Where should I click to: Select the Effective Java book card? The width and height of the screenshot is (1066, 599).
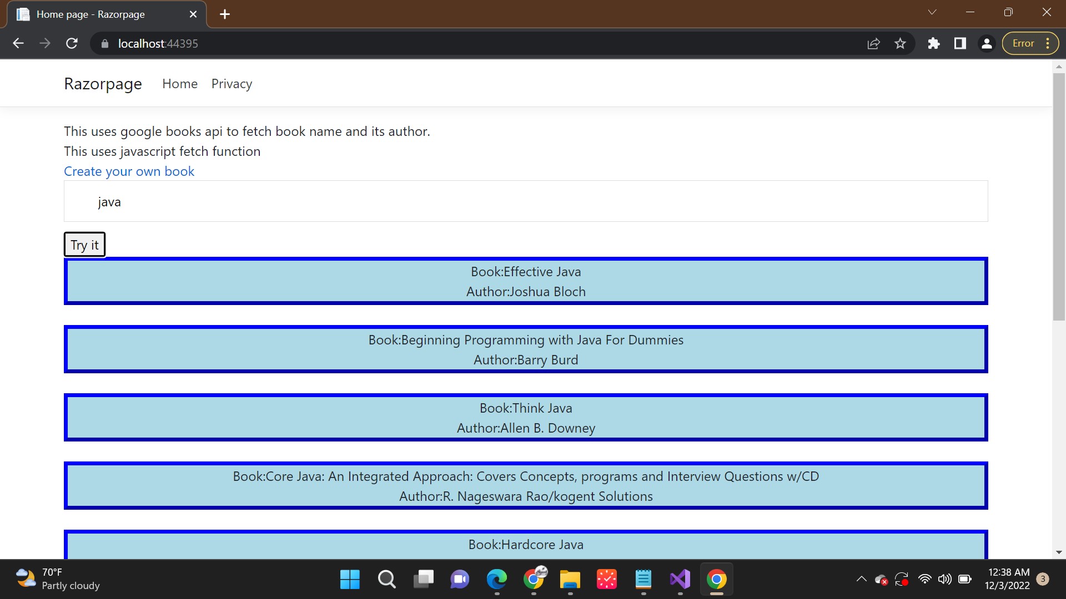(526, 281)
